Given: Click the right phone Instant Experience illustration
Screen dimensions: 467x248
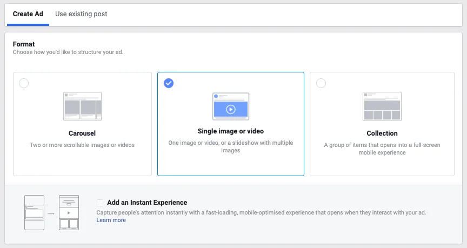Looking at the screenshot, I should (69, 212).
